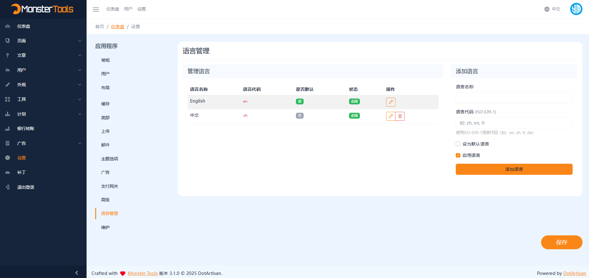This screenshot has width=589, height=278.
Task: Toggle the hamburger menu icon
Action: click(96, 9)
